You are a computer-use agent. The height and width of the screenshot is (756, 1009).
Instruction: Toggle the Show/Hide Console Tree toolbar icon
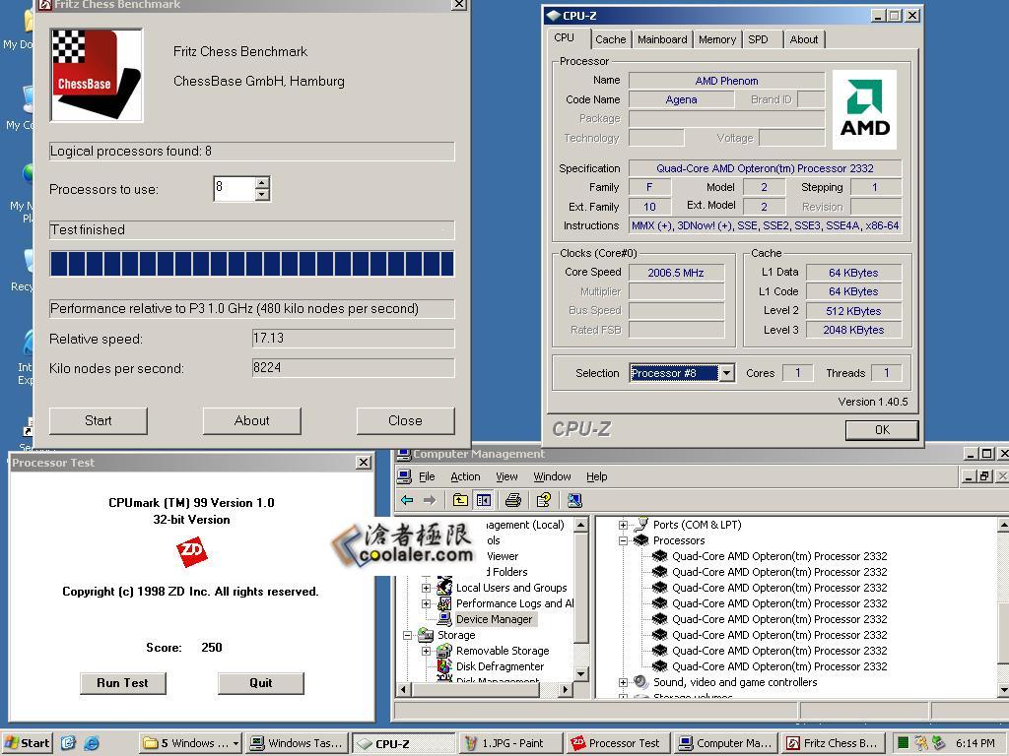click(484, 500)
